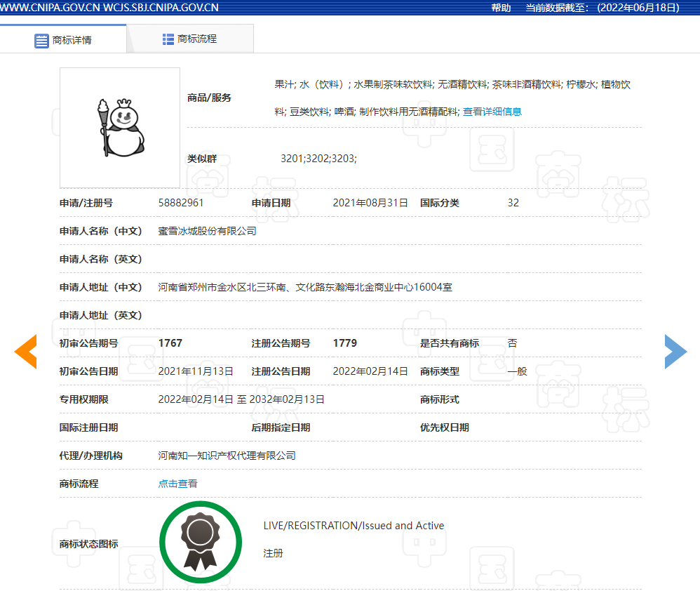The width and height of the screenshot is (700, 591).
Task: Click the 初审公告期号 field label
Action: coord(89,343)
